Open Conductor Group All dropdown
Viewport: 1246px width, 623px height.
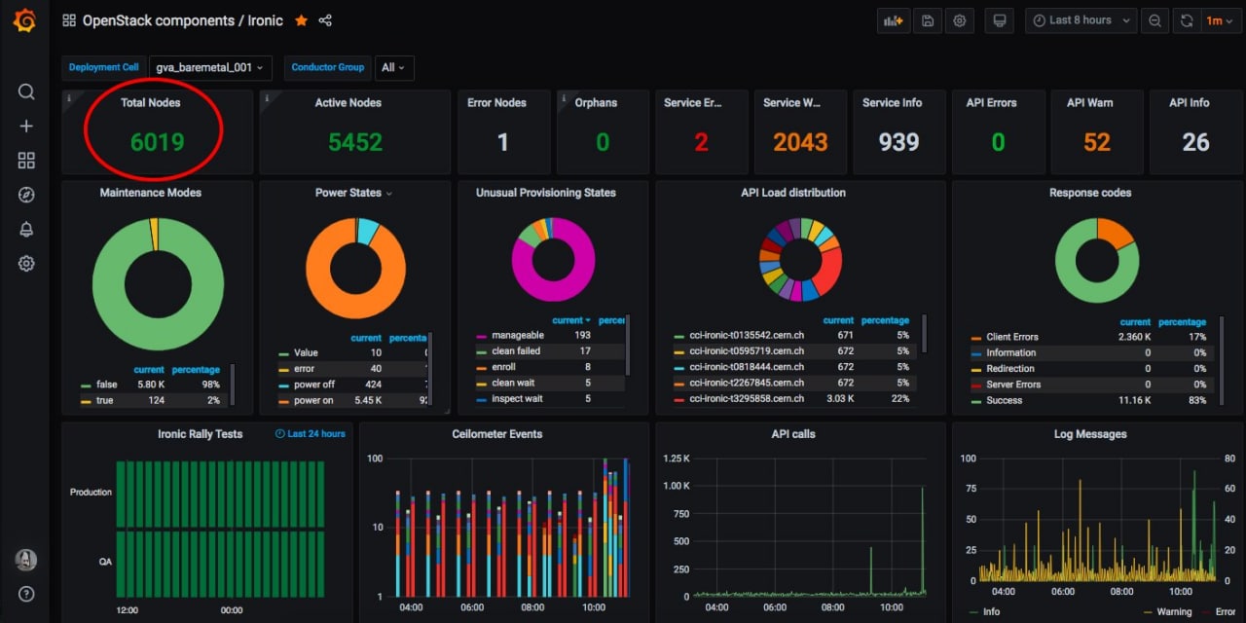[x=394, y=67]
